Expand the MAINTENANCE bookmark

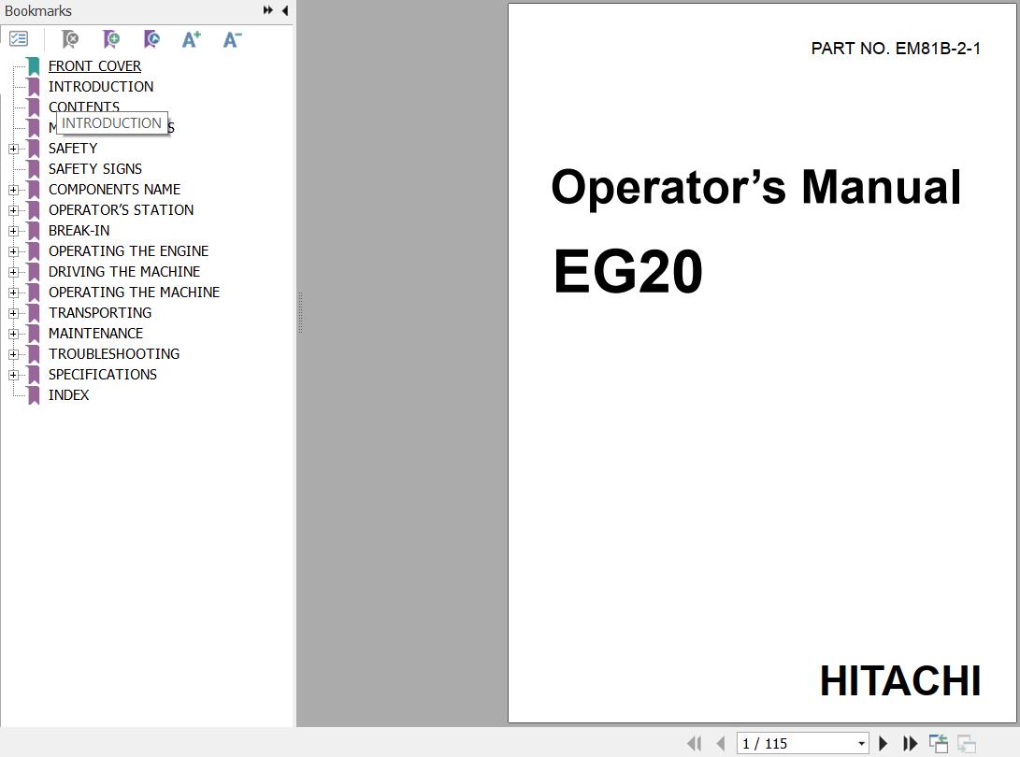click(x=13, y=334)
